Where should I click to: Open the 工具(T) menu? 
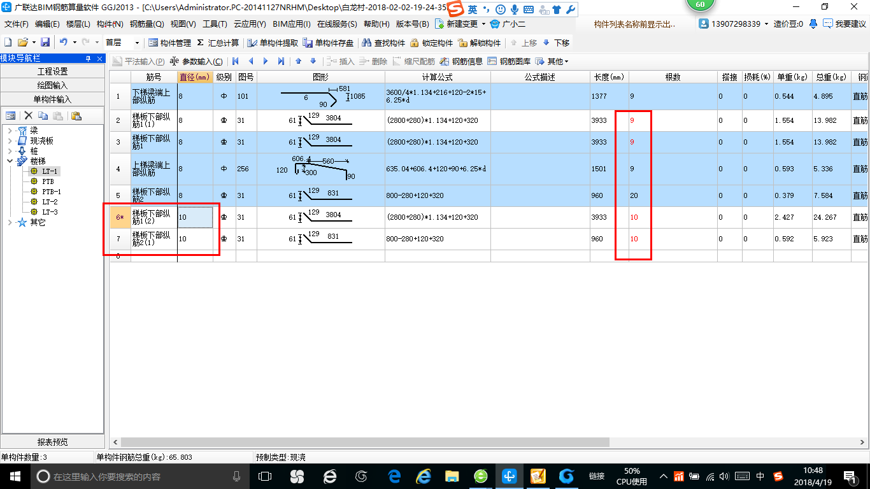(215, 24)
